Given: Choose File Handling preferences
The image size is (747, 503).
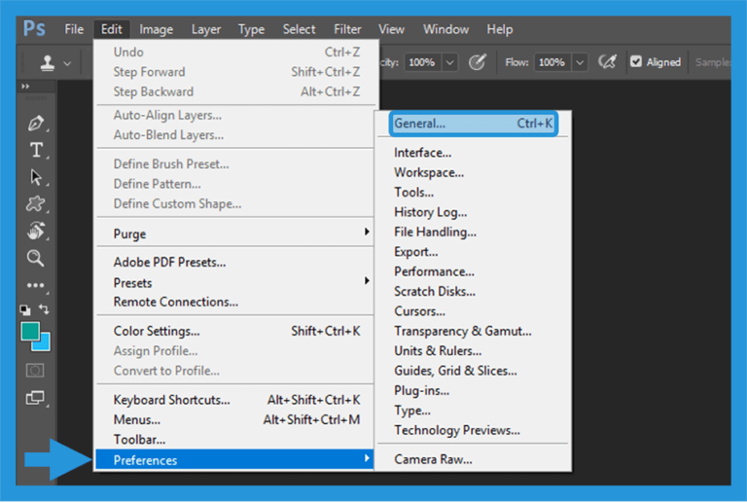Looking at the screenshot, I should pyautogui.click(x=473, y=232).
